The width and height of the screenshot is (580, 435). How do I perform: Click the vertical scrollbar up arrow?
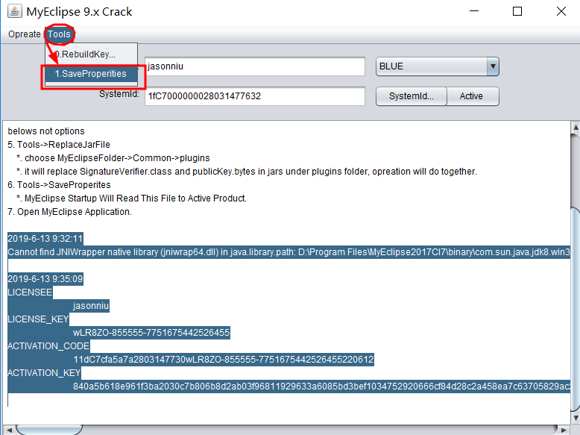tap(576, 128)
